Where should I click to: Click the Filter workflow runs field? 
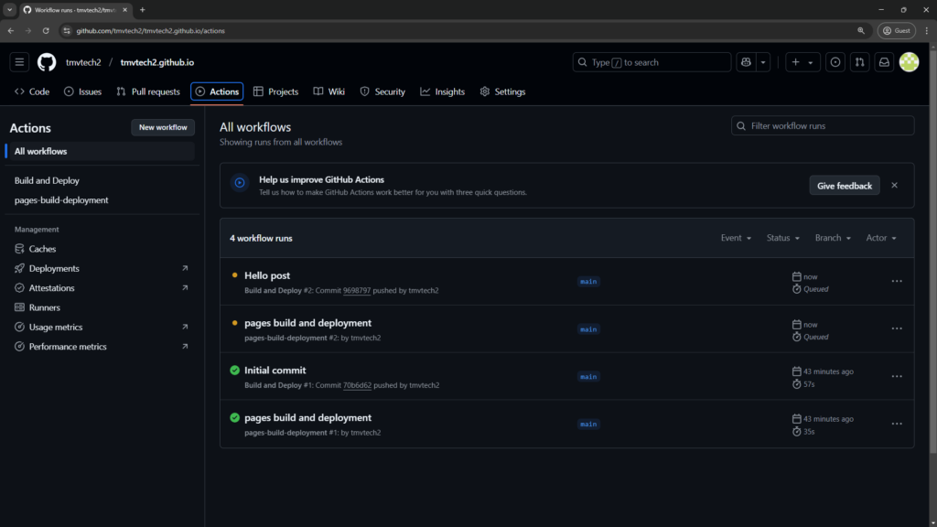(823, 125)
